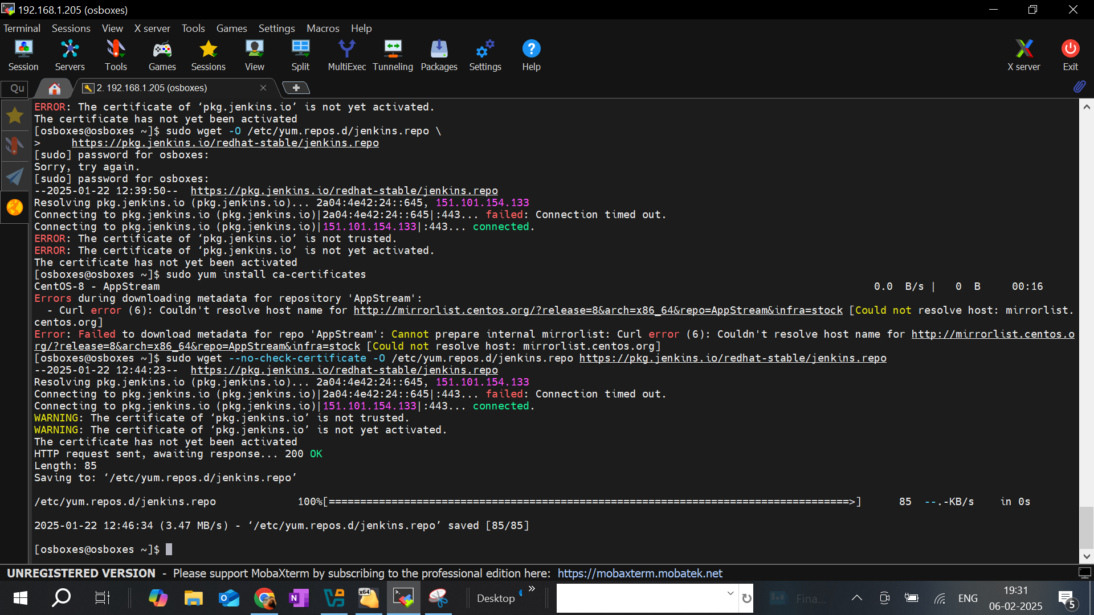Show hidden system tray icons

click(x=856, y=598)
